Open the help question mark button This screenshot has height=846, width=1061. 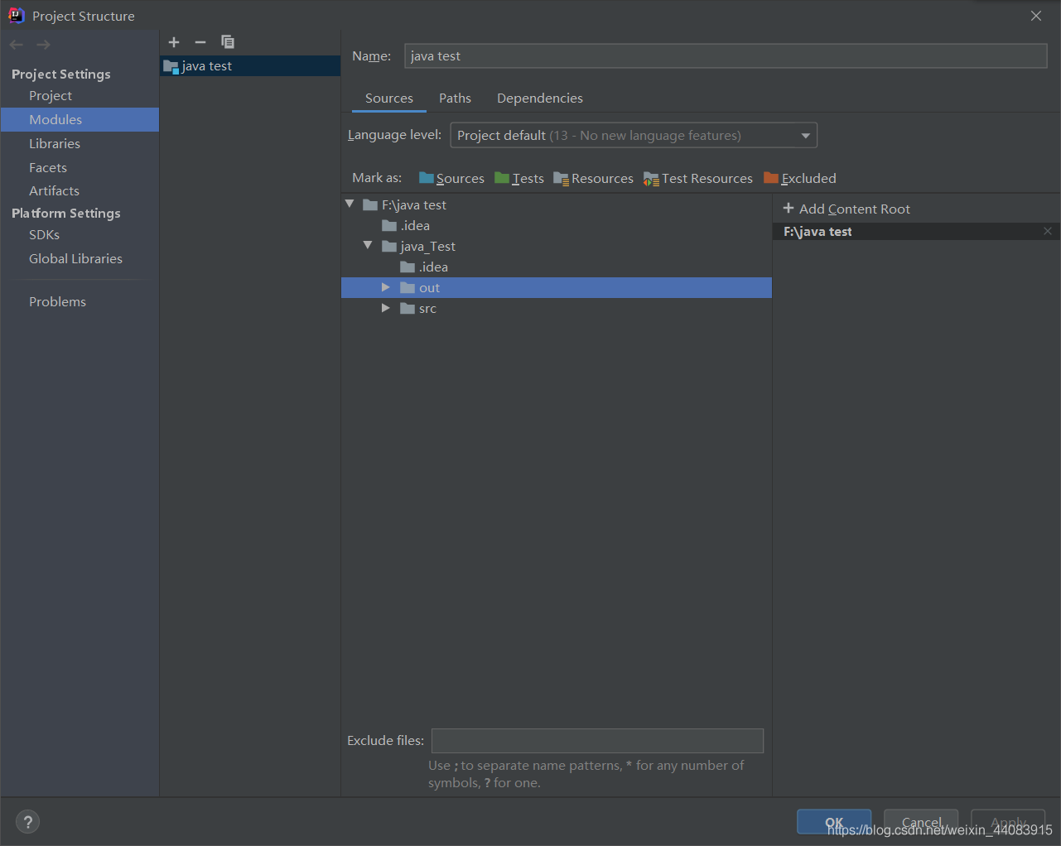pos(27,822)
